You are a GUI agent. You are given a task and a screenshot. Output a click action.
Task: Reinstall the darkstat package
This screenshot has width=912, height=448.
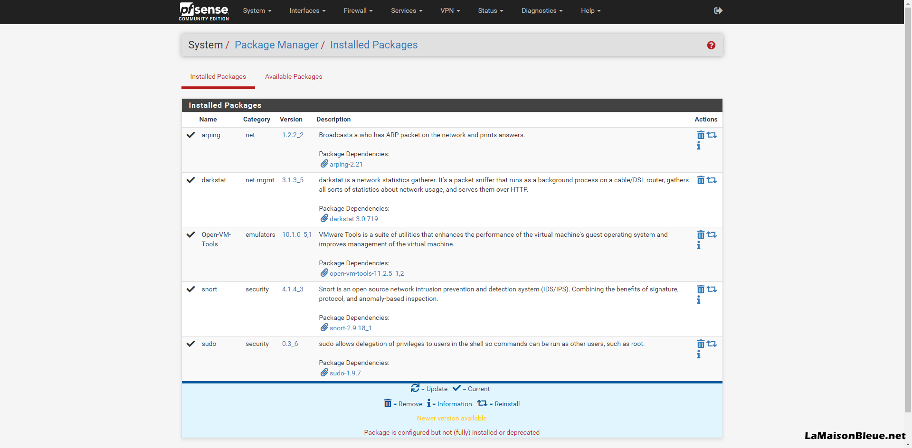712,180
